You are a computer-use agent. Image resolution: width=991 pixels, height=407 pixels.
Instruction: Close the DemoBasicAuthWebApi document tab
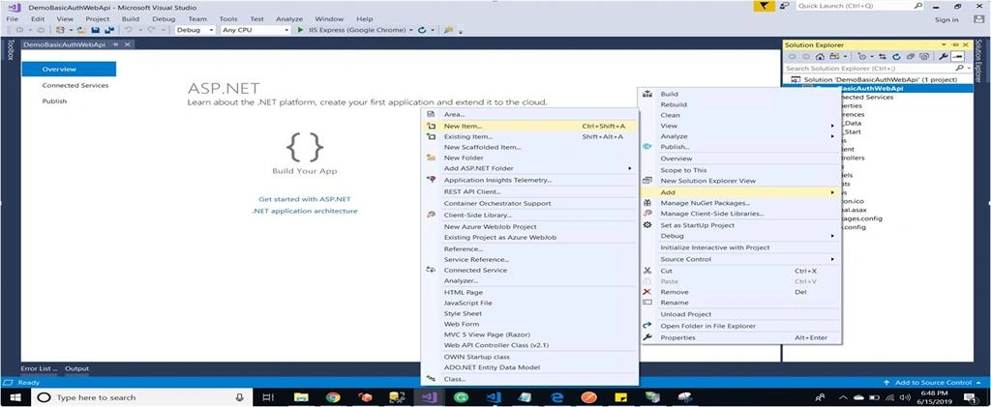point(128,44)
